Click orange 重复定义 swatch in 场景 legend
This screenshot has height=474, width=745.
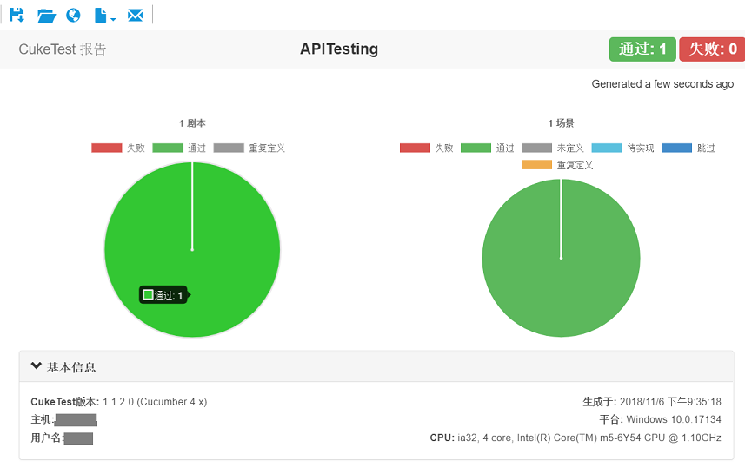536,165
